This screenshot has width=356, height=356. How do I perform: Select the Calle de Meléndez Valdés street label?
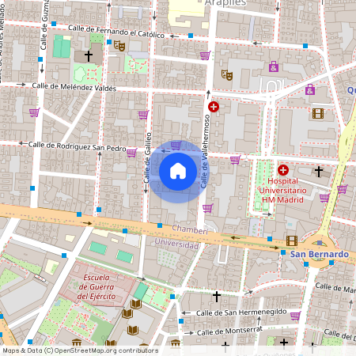74,87
